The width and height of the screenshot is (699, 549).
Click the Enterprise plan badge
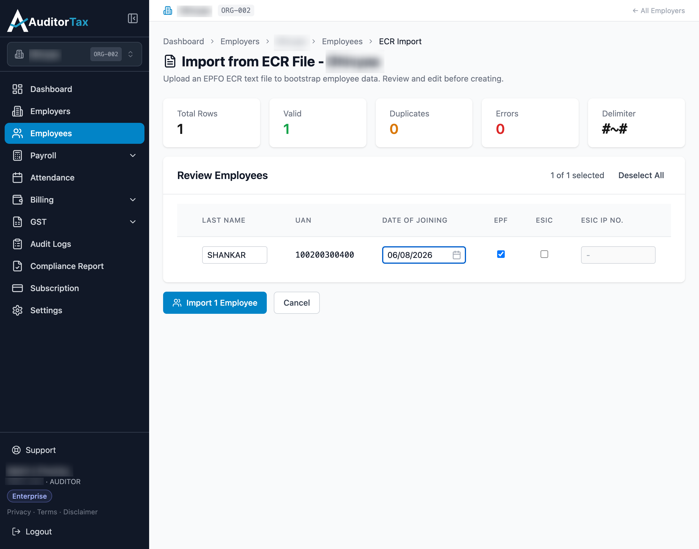pyautogui.click(x=30, y=496)
